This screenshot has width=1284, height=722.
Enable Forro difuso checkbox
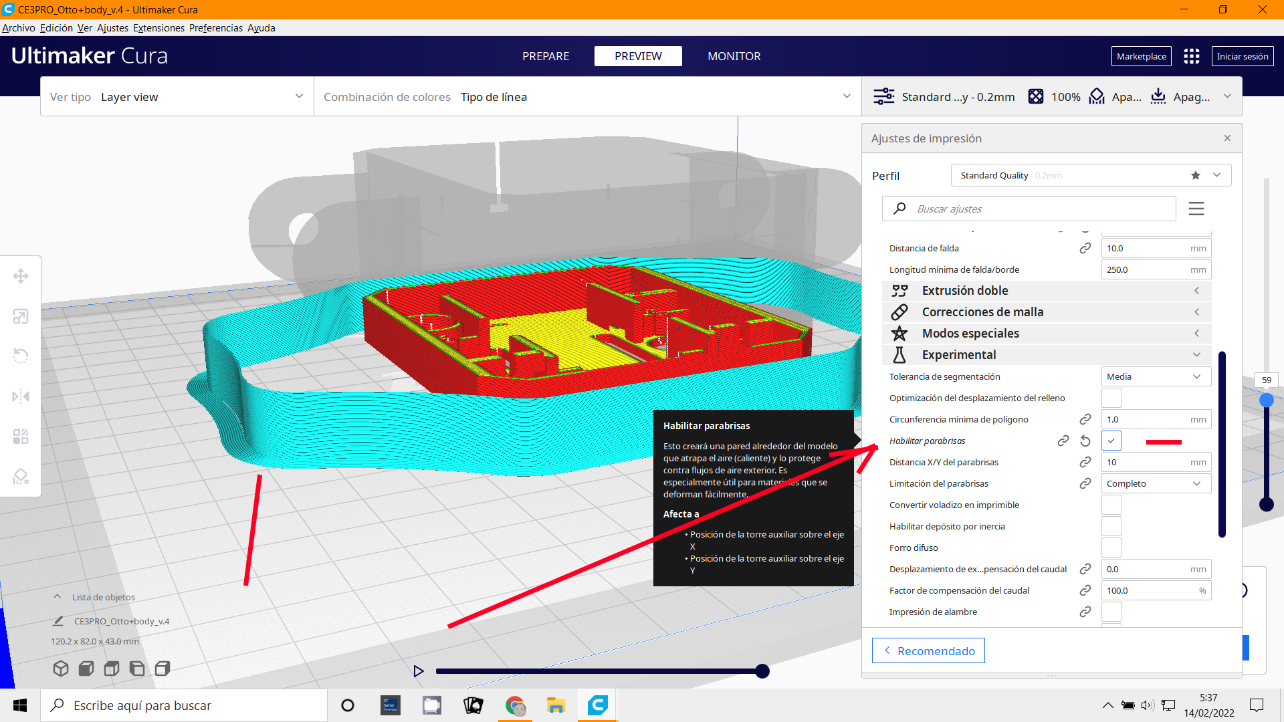(x=1111, y=548)
